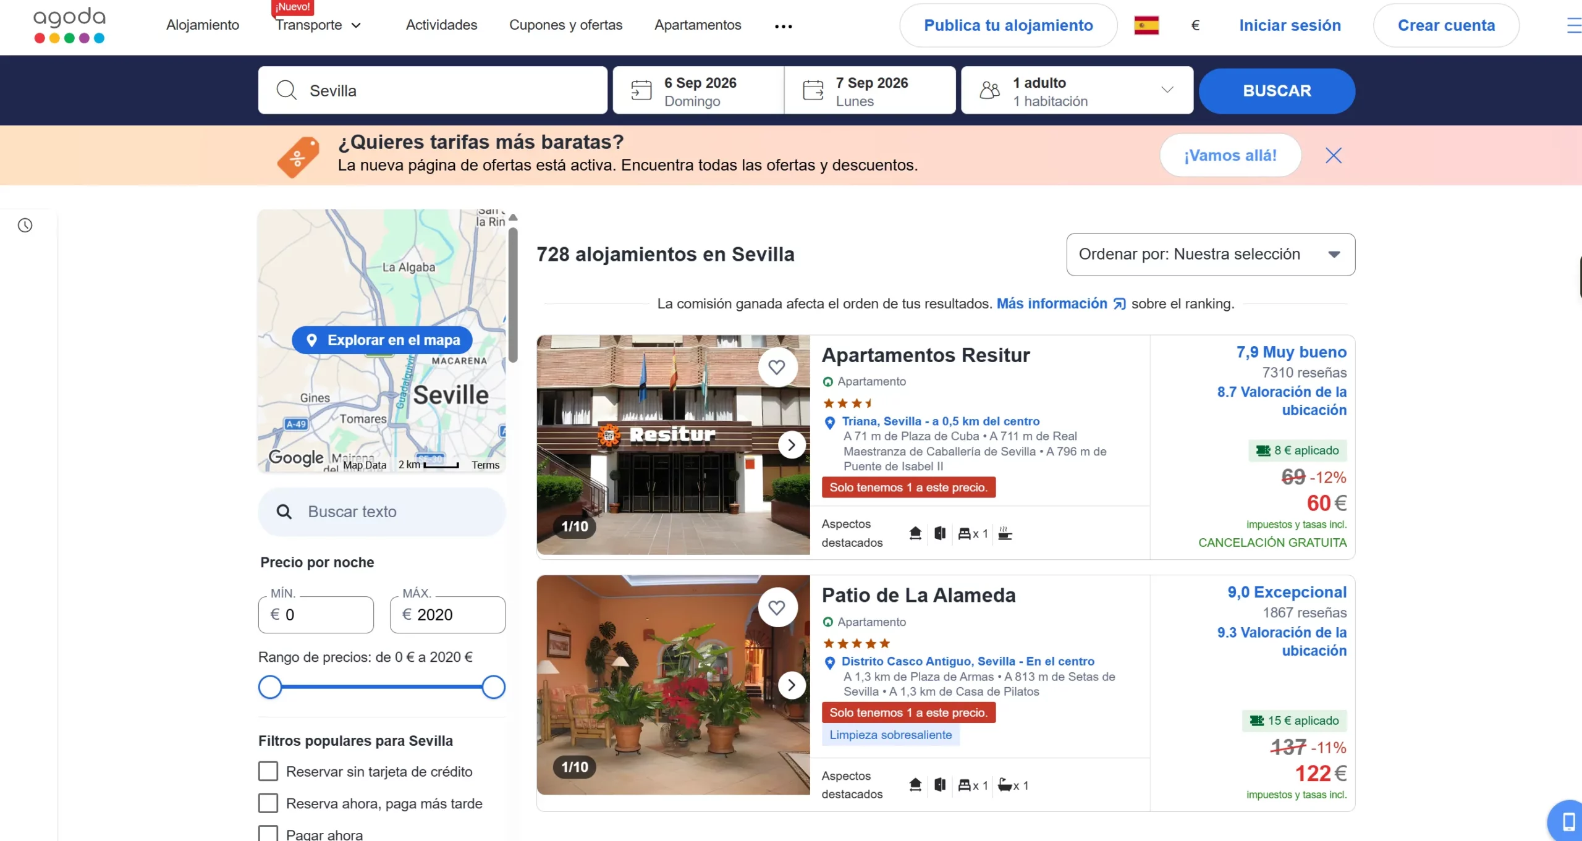Click the Agoda logo

tap(69, 25)
